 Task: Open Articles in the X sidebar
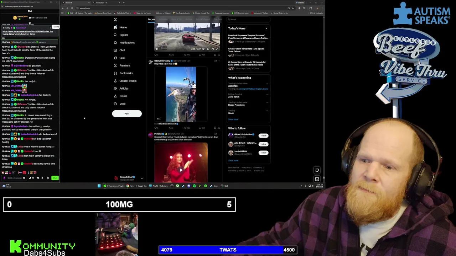pyautogui.click(x=121, y=89)
